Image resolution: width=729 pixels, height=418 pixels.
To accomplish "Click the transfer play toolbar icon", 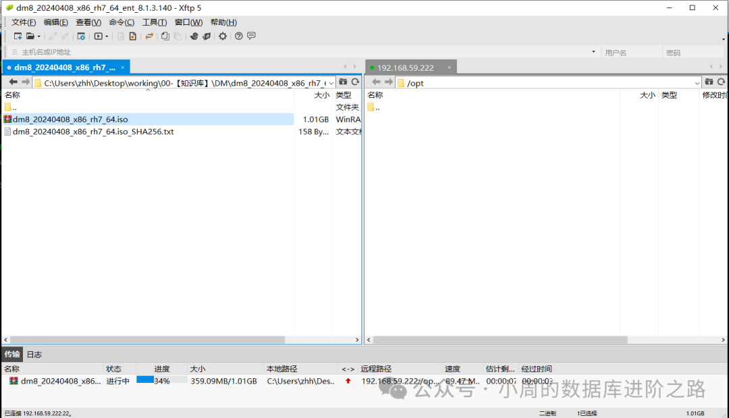I will (98, 36).
